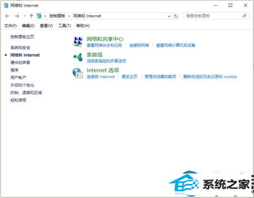The height and width of the screenshot is (198, 254).
Task: Open the 文件(F) menu
Action: [10, 26]
